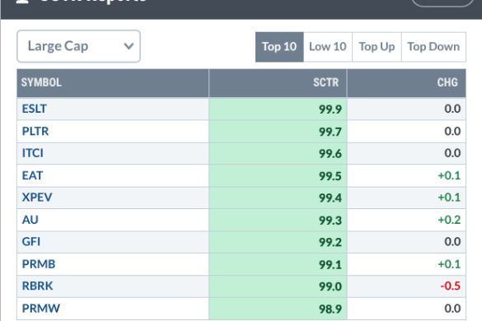Open the ESLT symbol link
The width and height of the screenshot is (482, 321).
tap(34, 109)
